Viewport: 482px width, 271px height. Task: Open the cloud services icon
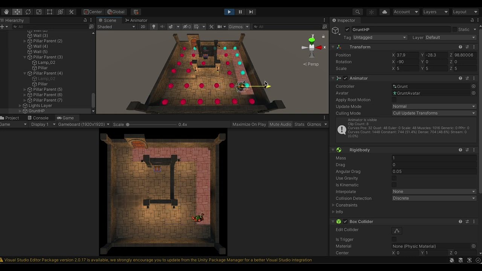point(384,12)
